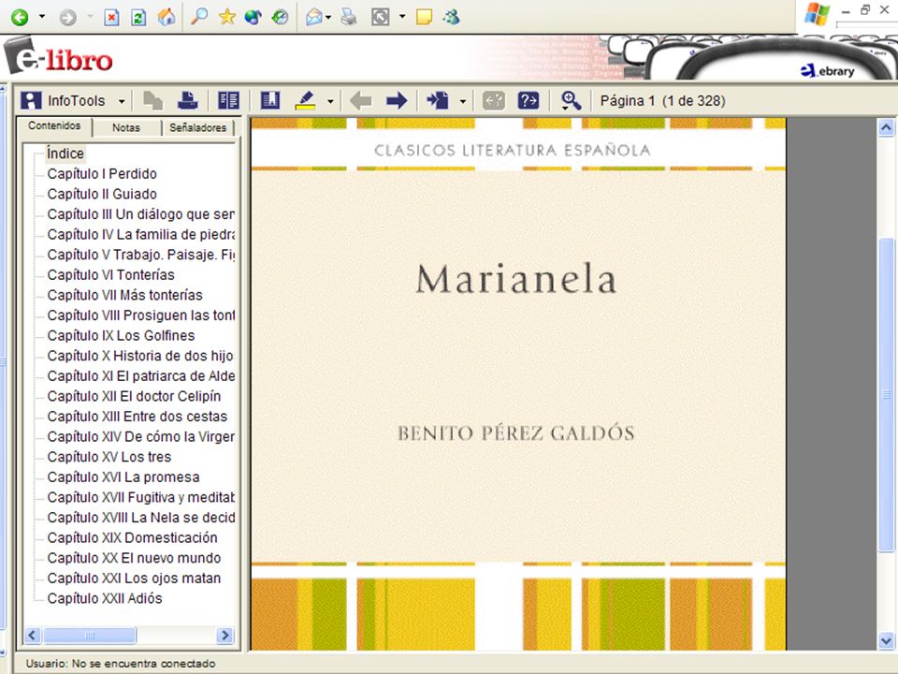898x674 pixels.
Task: Click the document vertical scrollbar thumb
Action: 886,394
